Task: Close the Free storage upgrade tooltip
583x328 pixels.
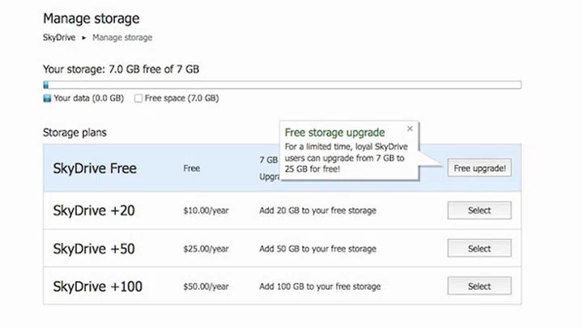Action: click(x=410, y=128)
